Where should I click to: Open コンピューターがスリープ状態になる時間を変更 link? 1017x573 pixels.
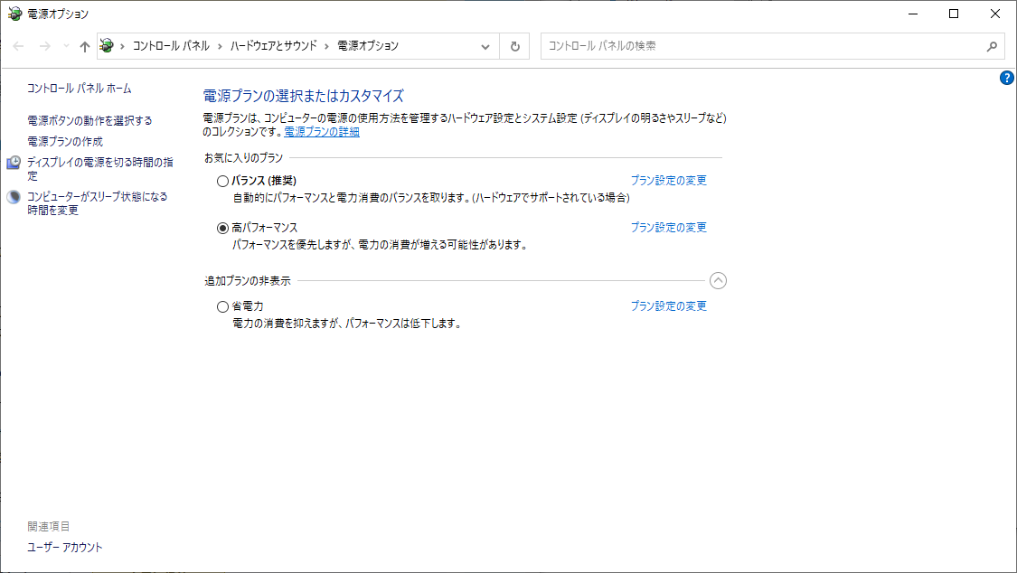98,202
